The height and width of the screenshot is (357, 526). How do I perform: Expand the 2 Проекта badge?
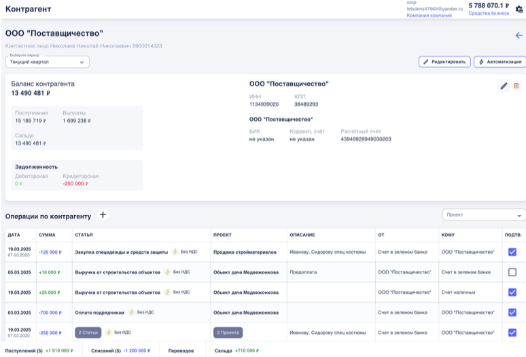(228, 333)
